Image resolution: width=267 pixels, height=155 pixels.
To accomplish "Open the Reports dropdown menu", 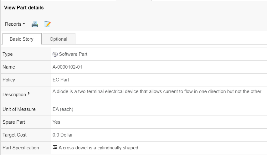I will (15, 24).
